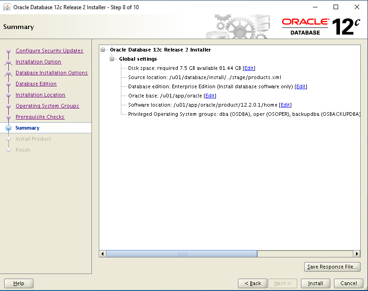The image size is (368, 291).
Task: Edit the Oracle base path
Action: (210, 96)
